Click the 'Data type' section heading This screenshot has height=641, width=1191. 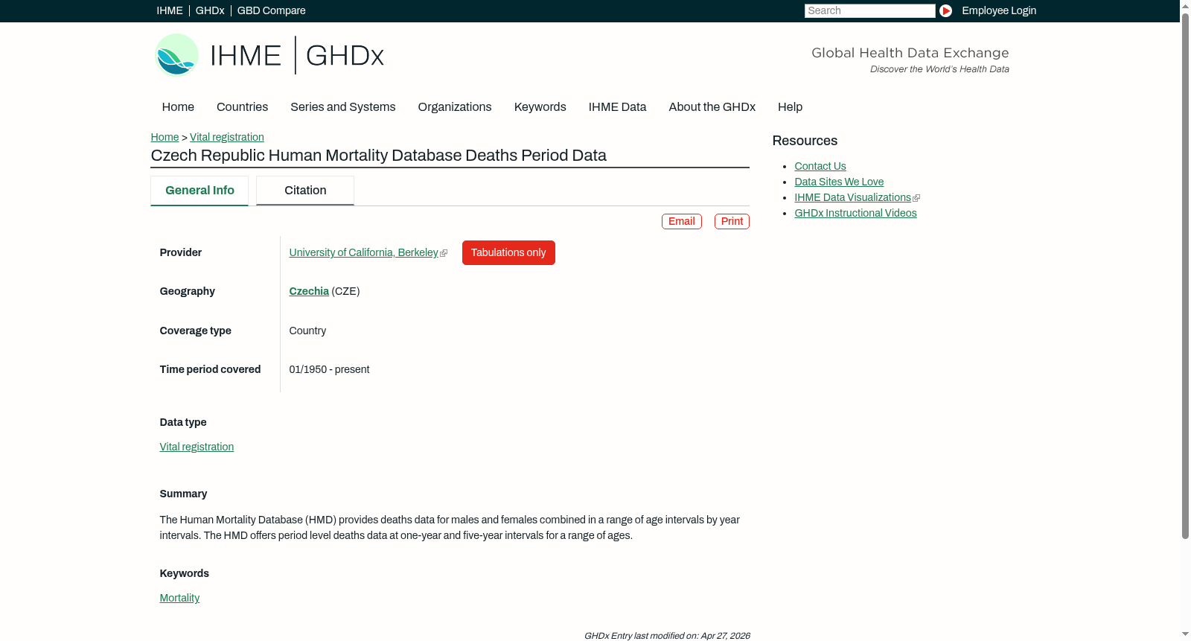click(183, 422)
